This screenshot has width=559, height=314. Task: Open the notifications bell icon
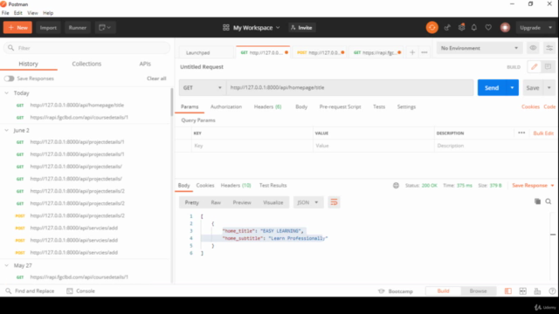[474, 27]
